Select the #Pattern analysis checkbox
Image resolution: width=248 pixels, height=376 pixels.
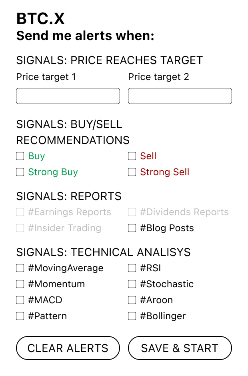(20, 316)
